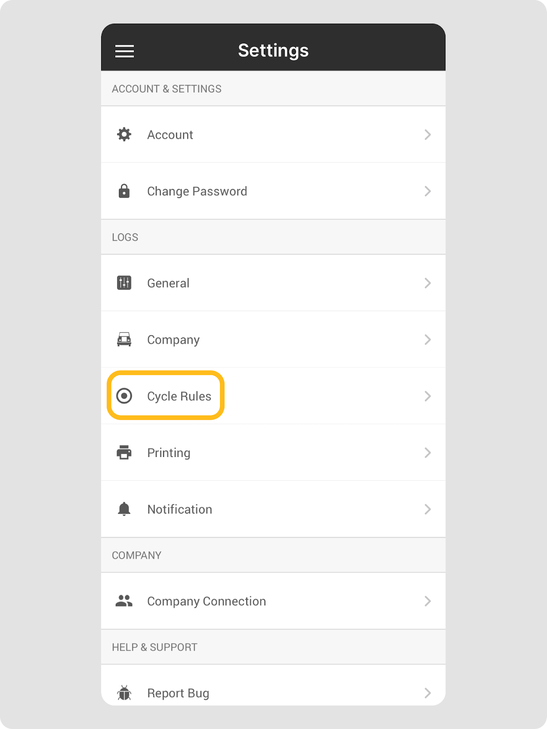Click the Notification bell icon
Image resolution: width=547 pixels, height=729 pixels.
[124, 509]
